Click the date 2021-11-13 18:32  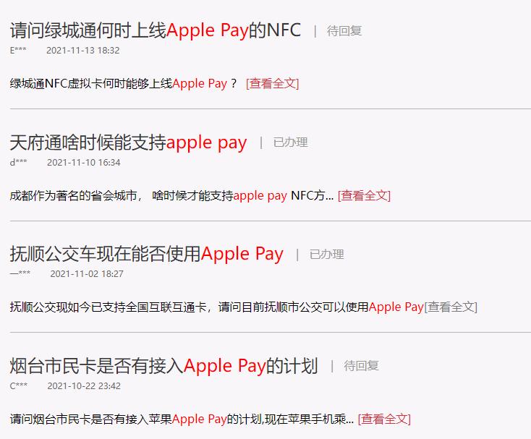pyautogui.click(x=83, y=51)
